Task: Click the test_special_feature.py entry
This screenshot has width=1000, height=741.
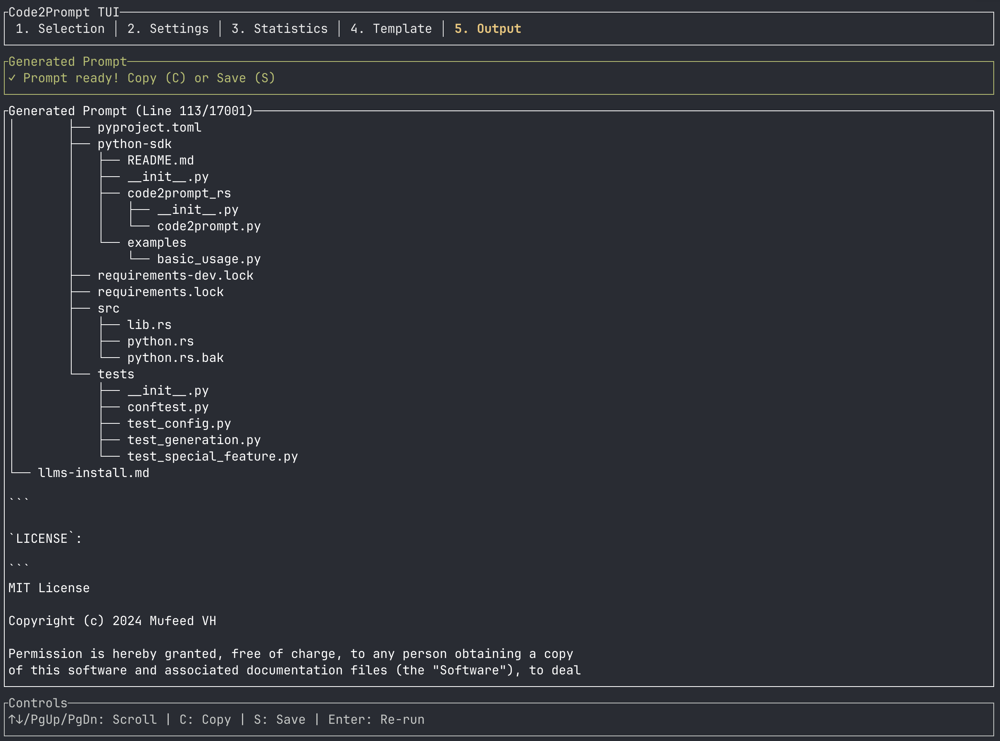Action: [x=213, y=456]
